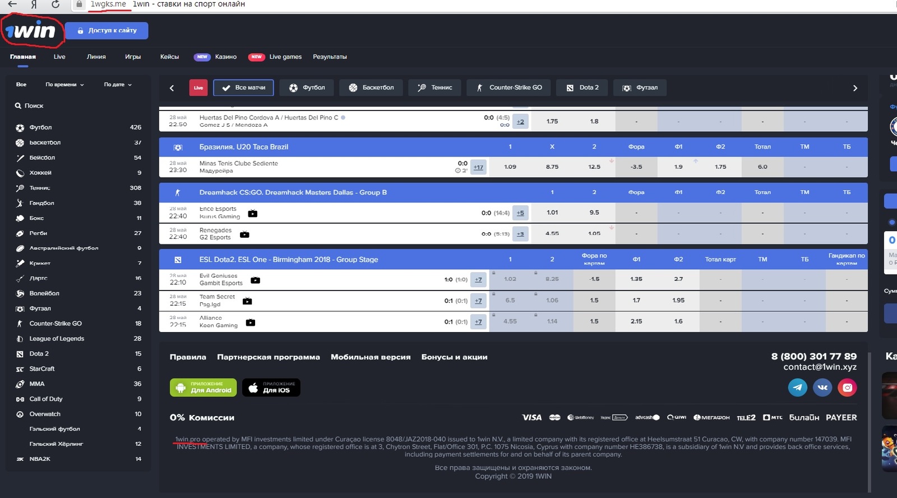The height and width of the screenshot is (498, 897).
Task: Click the tennis racket sidebar icon
Action: [20, 188]
